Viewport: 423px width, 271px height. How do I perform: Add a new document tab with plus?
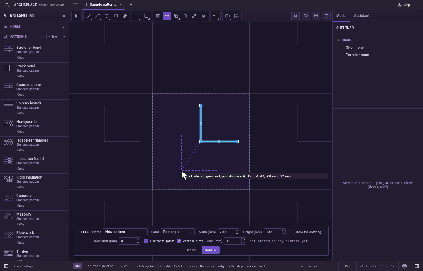pyautogui.click(x=131, y=5)
